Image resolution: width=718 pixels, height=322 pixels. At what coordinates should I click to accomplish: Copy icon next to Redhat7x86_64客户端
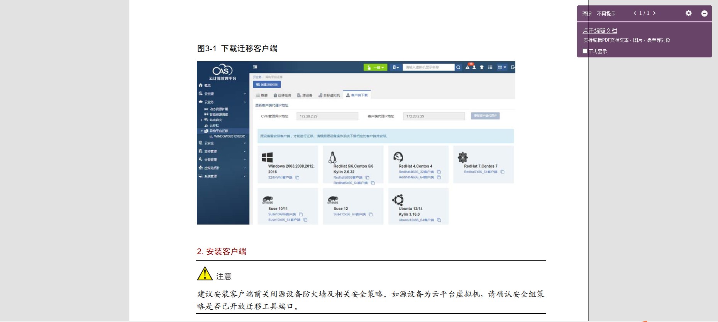pos(503,172)
